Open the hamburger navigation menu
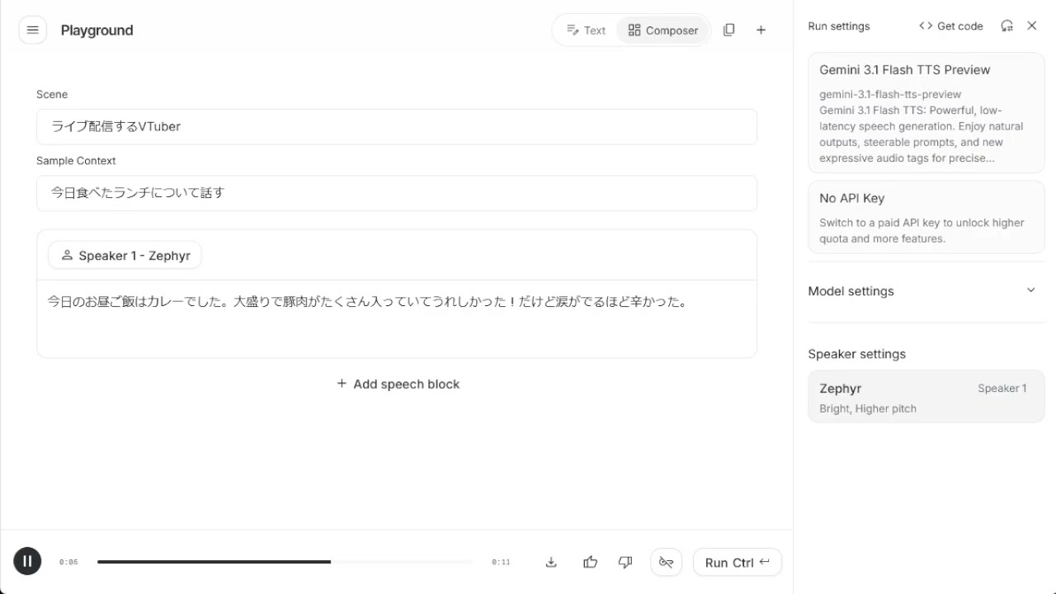This screenshot has height=594, width=1056. (x=33, y=31)
